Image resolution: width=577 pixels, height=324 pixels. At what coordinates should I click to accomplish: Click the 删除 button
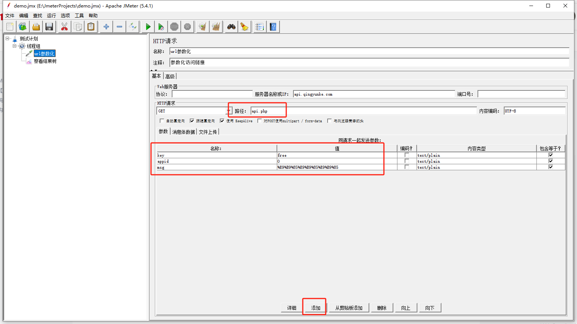pos(382,308)
